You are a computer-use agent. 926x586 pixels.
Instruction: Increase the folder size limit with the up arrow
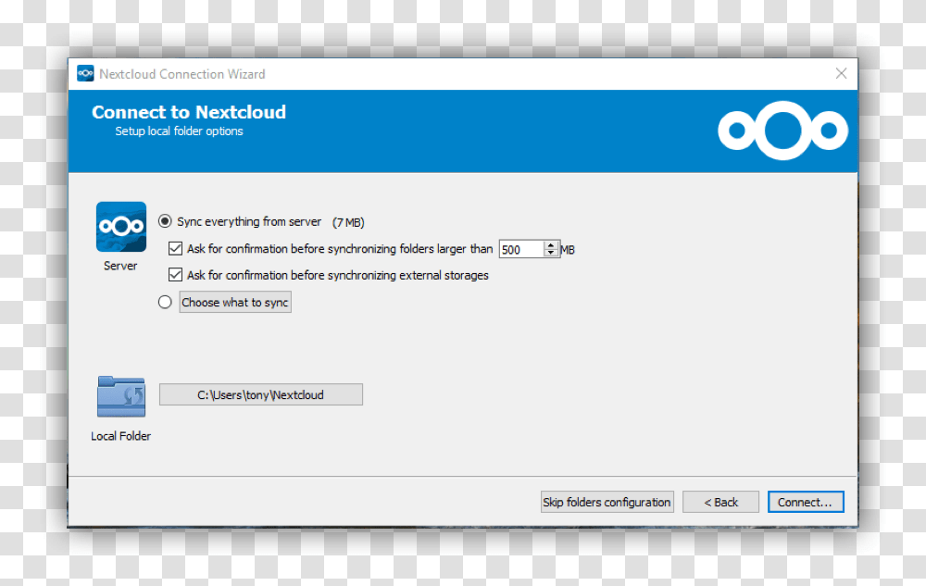click(x=551, y=245)
